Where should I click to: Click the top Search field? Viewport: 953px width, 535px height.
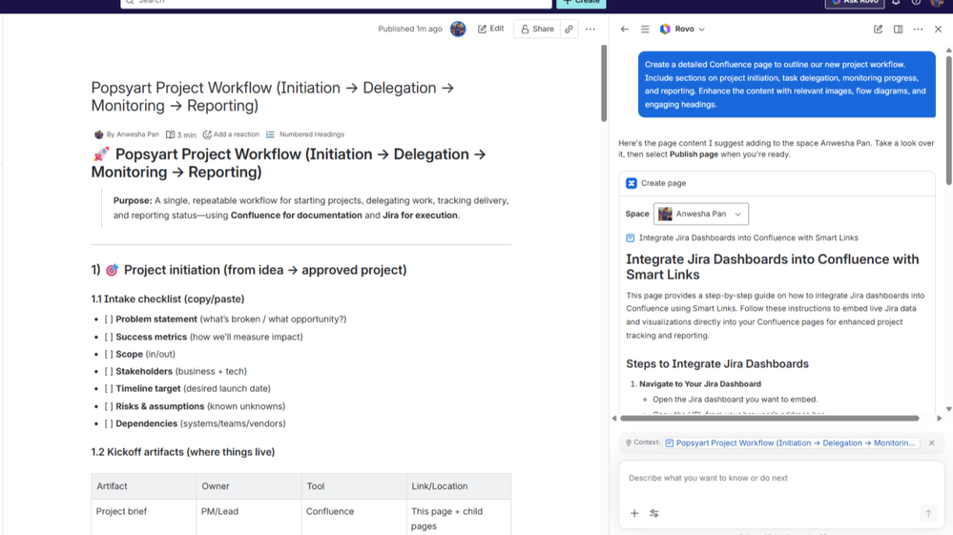[x=336, y=3]
